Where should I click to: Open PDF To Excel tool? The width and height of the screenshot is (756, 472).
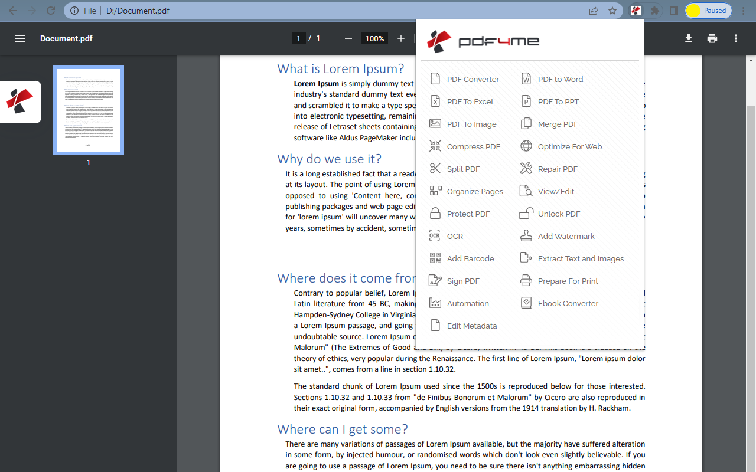click(461, 101)
